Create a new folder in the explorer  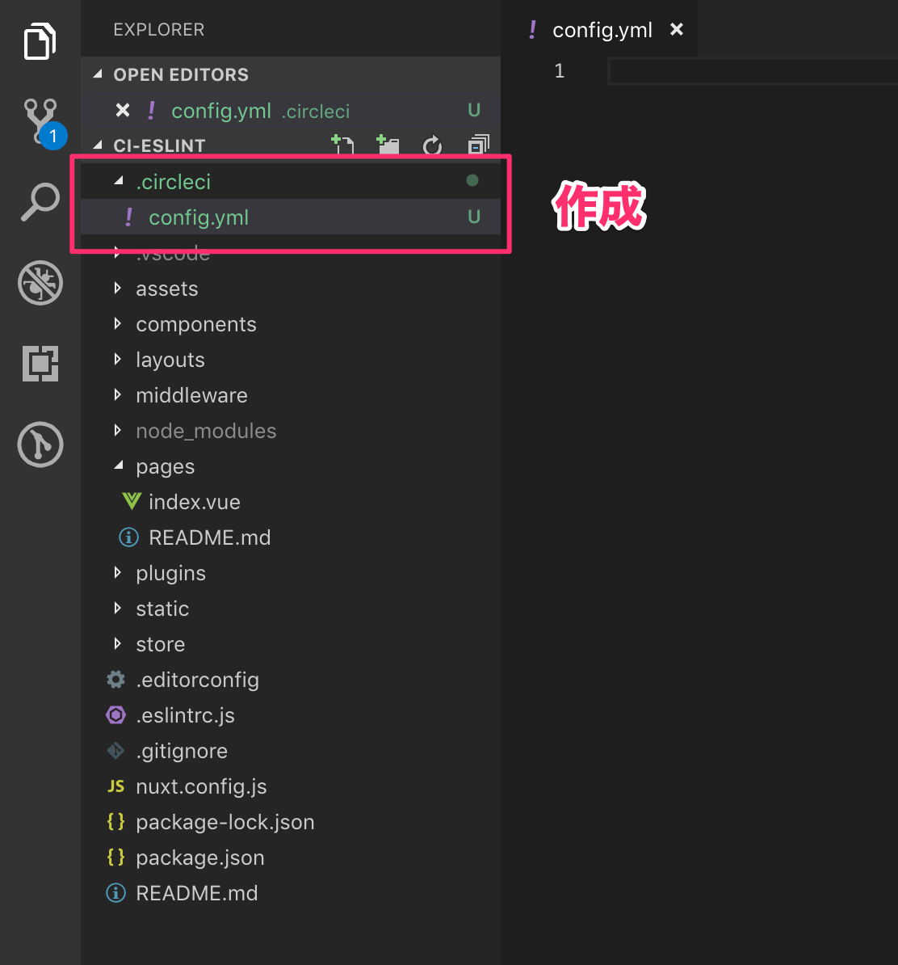coord(388,145)
